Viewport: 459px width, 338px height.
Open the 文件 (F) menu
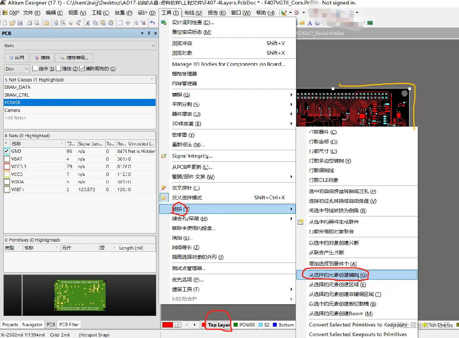(x=32, y=13)
